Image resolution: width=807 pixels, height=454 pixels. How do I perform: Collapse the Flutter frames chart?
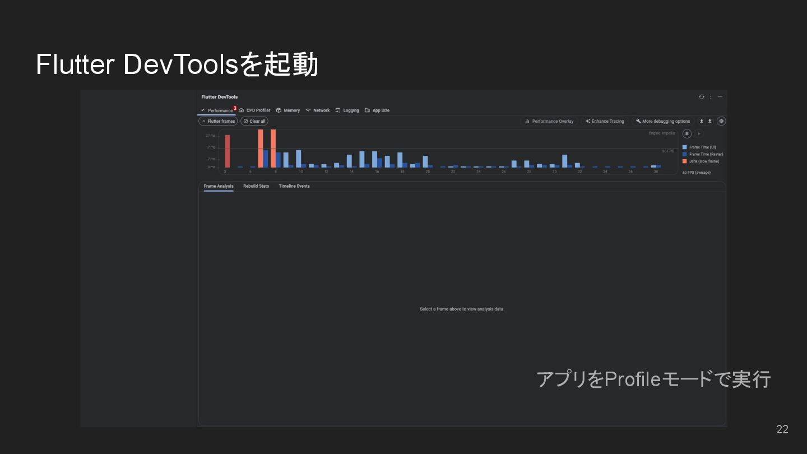pos(218,121)
